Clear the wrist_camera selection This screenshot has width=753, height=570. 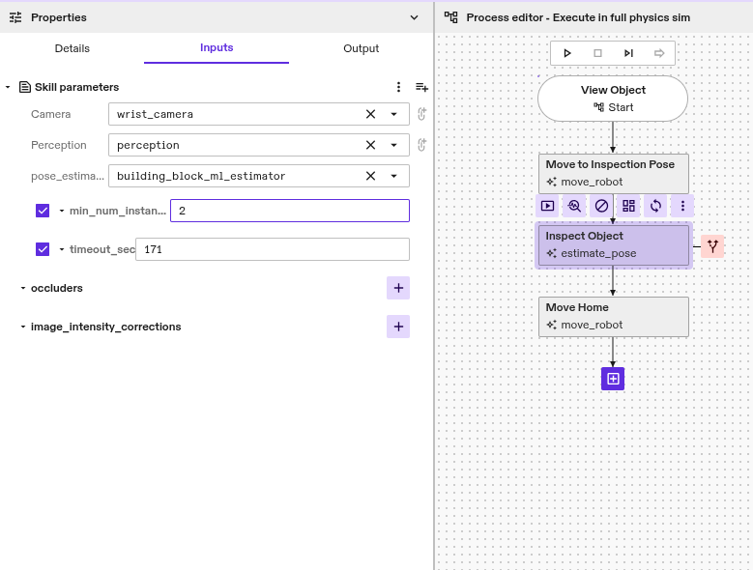370,114
